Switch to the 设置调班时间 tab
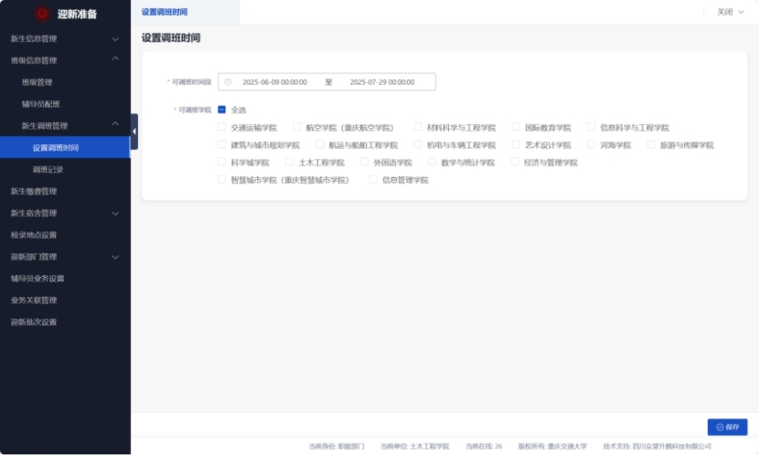This screenshot has height=455, width=760. tap(166, 12)
